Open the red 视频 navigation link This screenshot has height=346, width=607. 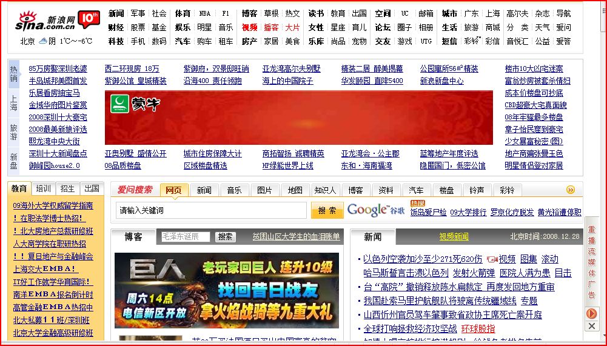249,27
